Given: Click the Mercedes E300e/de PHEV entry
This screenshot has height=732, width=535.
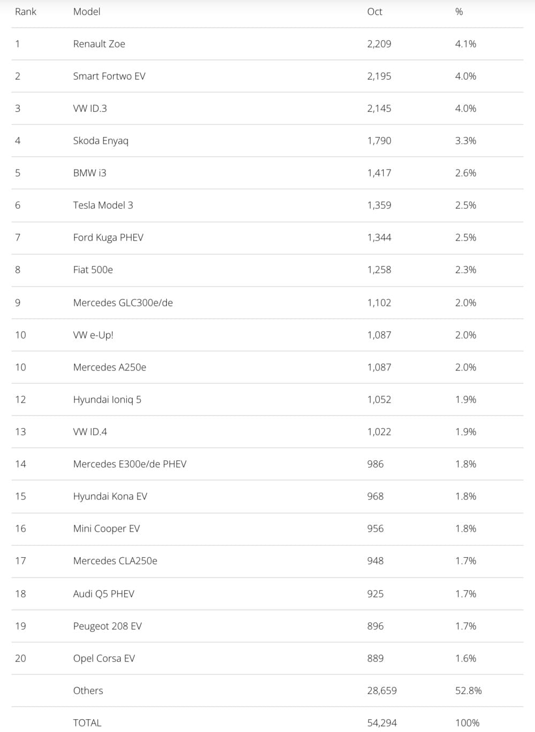Looking at the screenshot, I should [129, 464].
